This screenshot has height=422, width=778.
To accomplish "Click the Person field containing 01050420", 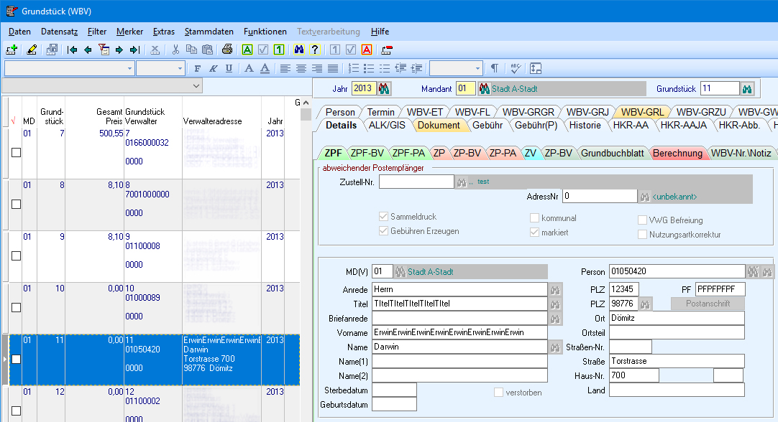I will (x=677, y=271).
